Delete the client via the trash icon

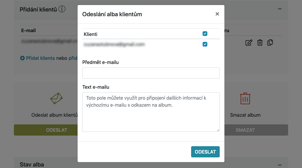pyautogui.click(x=260, y=42)
